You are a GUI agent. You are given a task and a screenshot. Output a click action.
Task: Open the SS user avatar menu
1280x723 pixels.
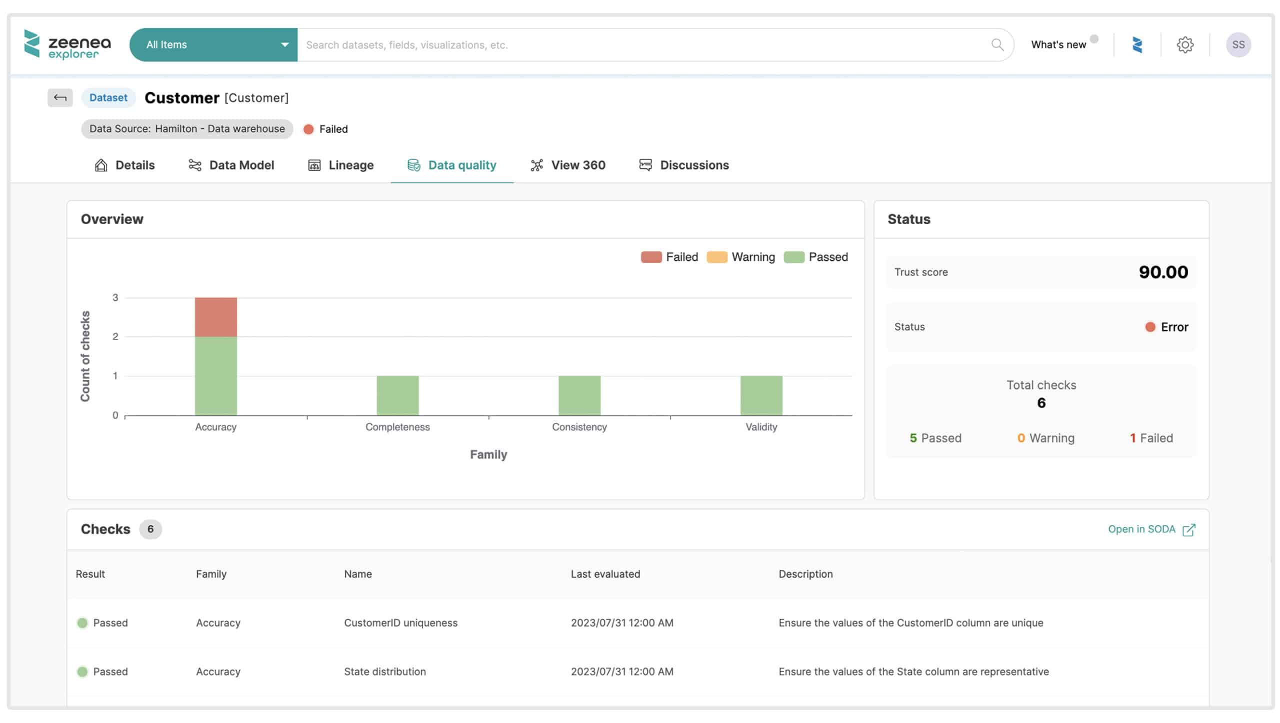coord(1238,45)
